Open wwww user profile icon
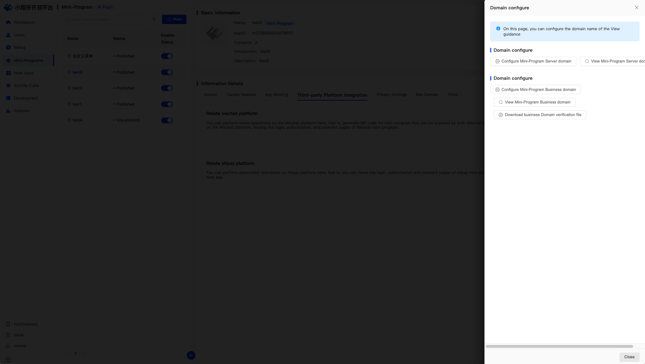The height and width of the screenshot is (364, 645). [8, 346]
